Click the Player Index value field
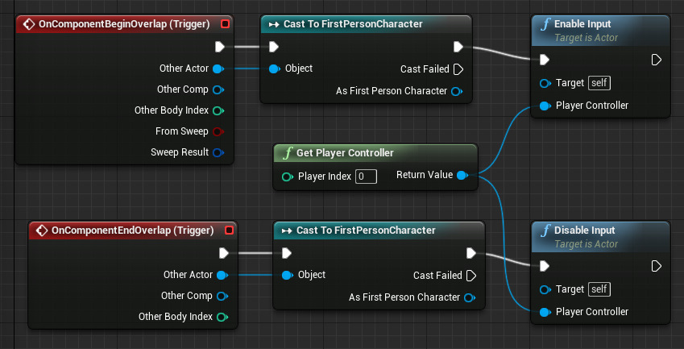 [x=366, y=177]
